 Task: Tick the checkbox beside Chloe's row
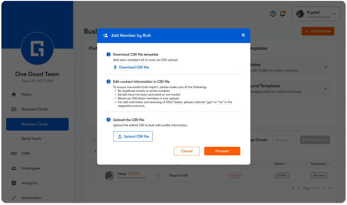pos(97,175)
